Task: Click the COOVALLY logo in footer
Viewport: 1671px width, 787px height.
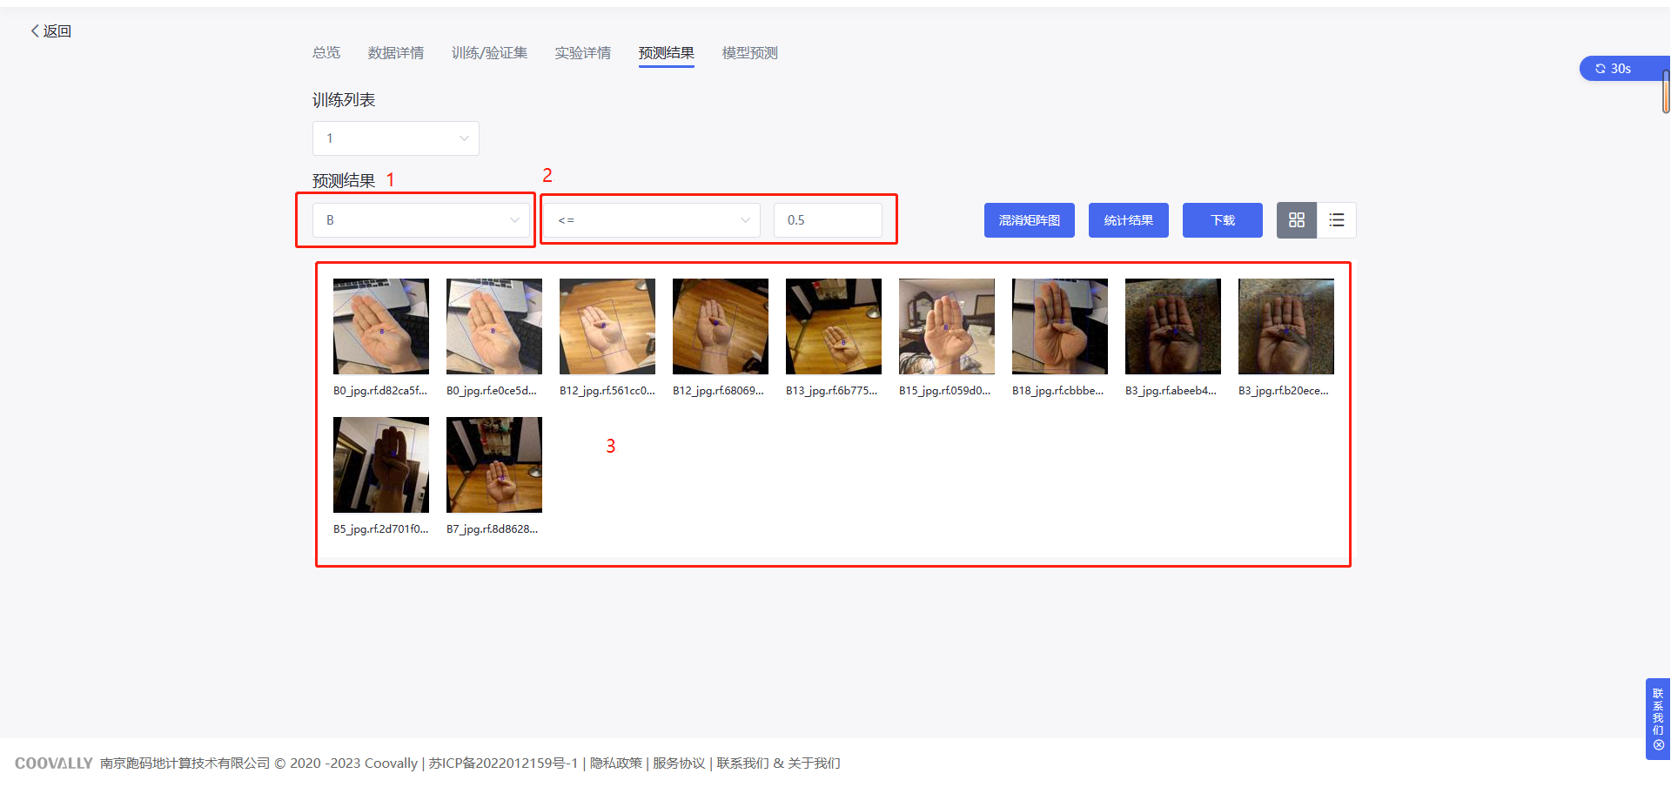Action: [x=54, y=763]
